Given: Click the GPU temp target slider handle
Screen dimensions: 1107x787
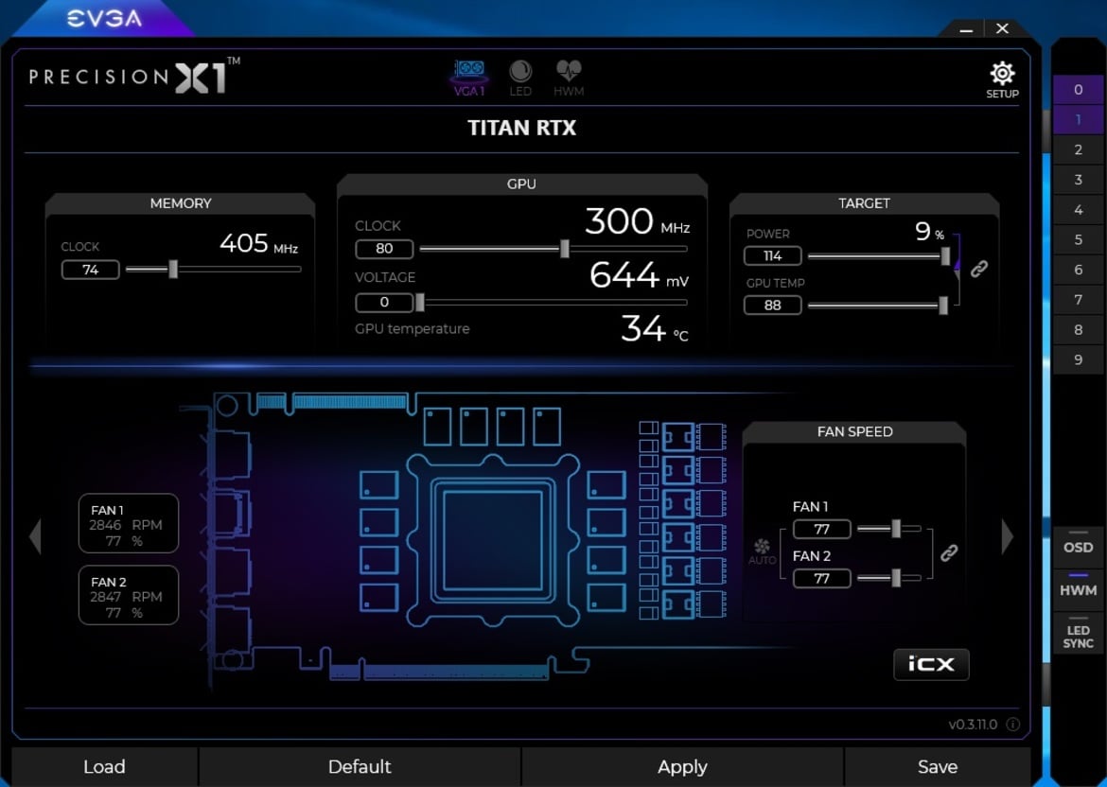Looking at the screenshot, I should pyautogui.click(x=943, y=306).
